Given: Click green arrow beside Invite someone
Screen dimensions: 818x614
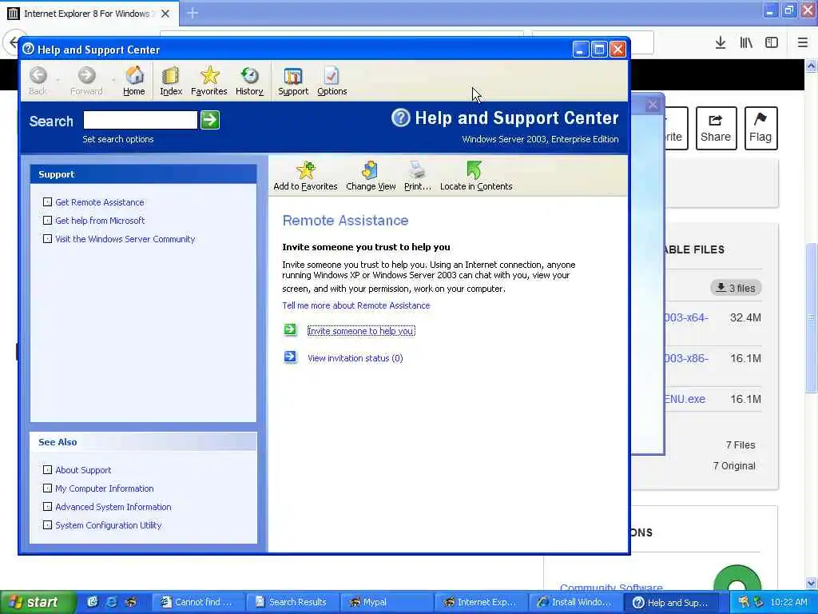Looking at the screenshot, I should coord(290,330).
